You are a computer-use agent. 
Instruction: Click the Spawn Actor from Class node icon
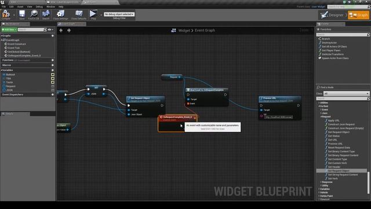coord(320,58)
